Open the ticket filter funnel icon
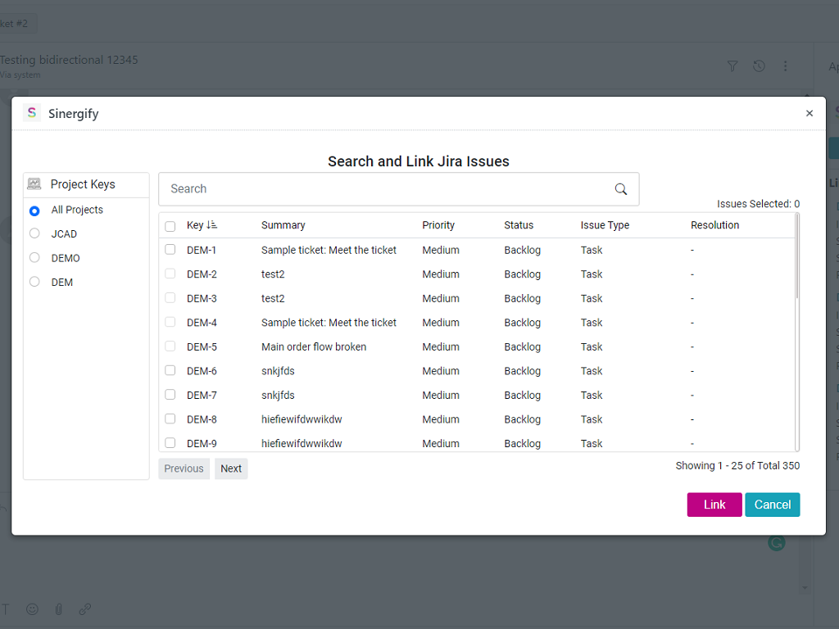The height and width of the screenshot is (629, 839). [733, 66]
